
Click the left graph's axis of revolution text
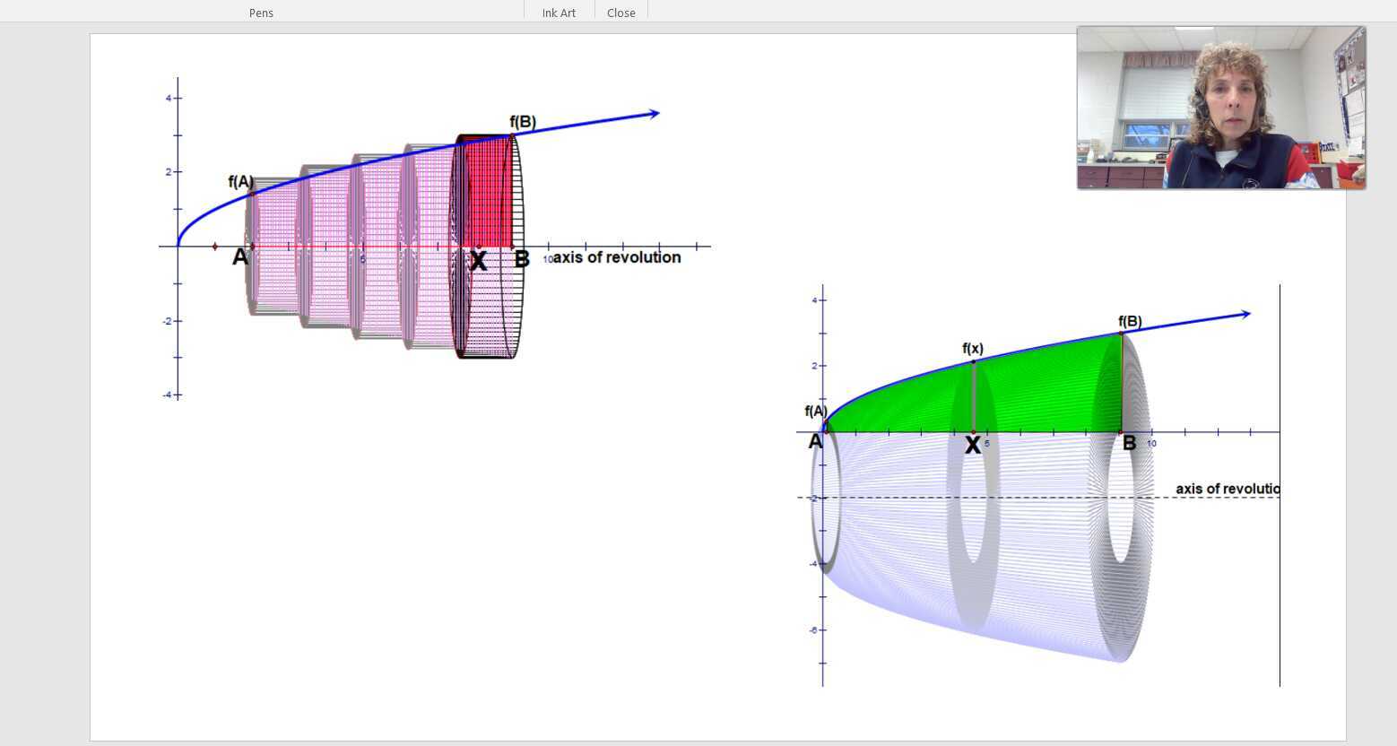(617, 257)
